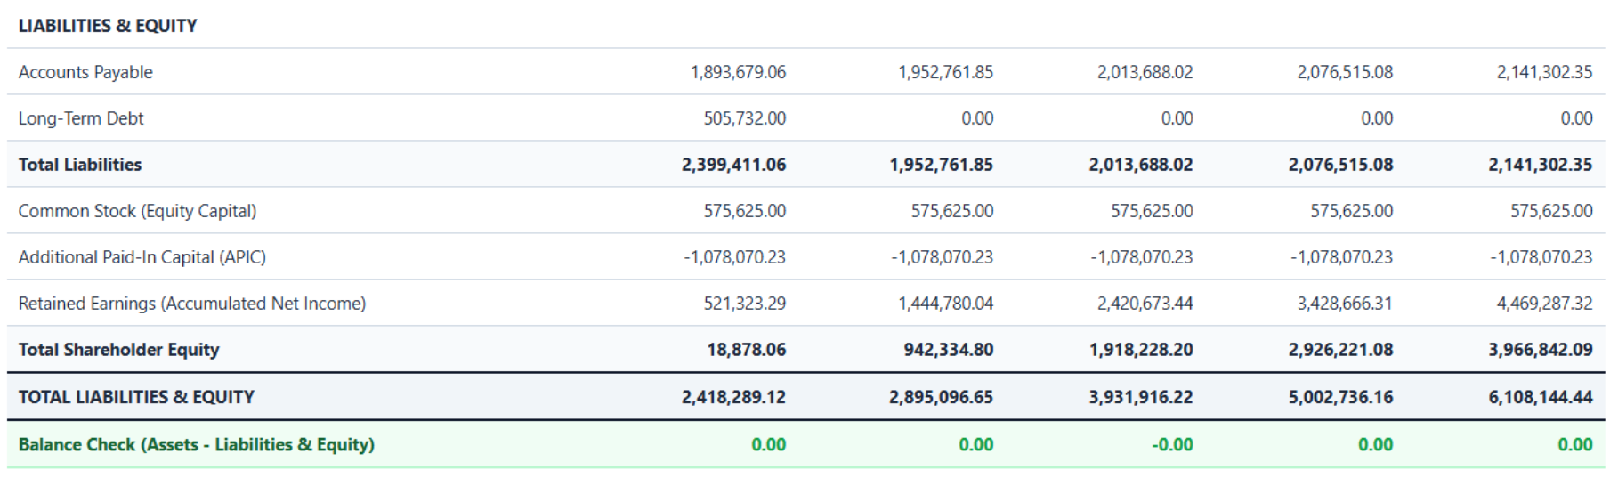
Task: Select total value 3,931,916.22
Action: click(1141, 397)
